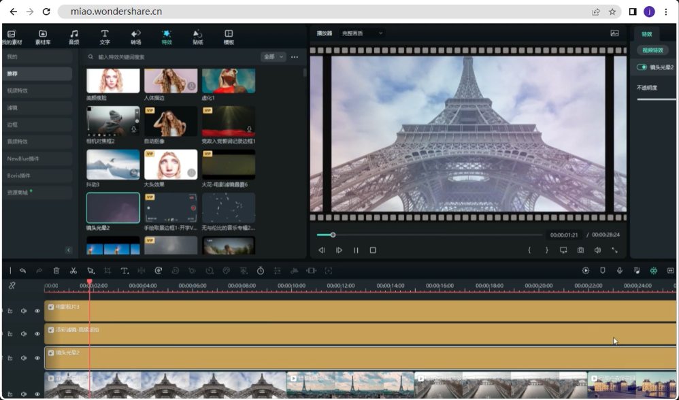Open the 模板 templates tab
Viewport: 679px width, 400px height.
click(229, 37)
